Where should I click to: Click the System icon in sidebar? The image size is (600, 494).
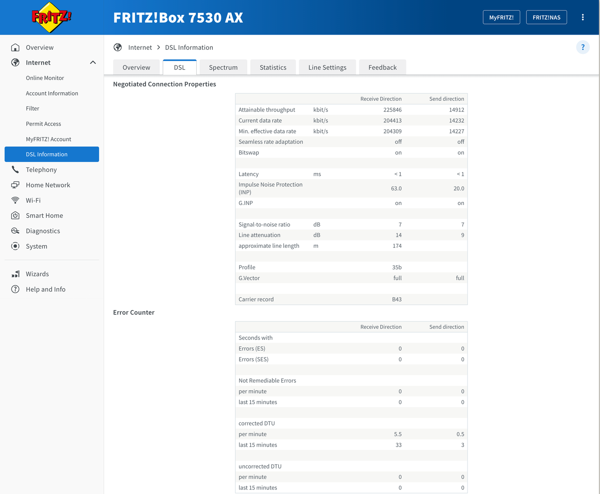click(15, 246)
